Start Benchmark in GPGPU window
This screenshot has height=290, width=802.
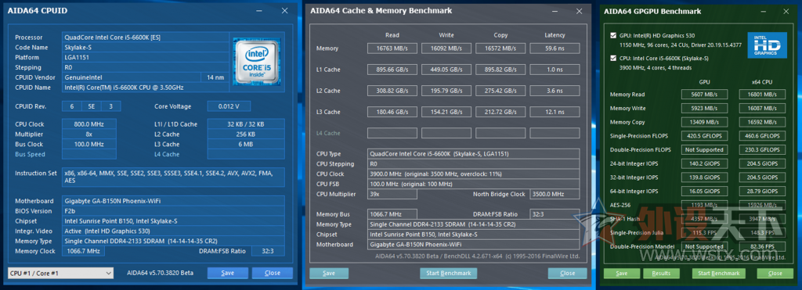pyautogui.click(x=719, y=273)
